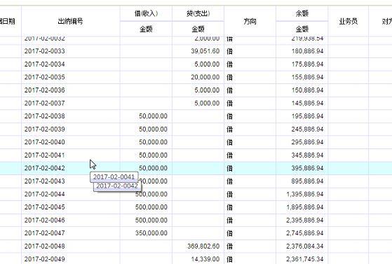Image resolution: width=392 pixels, height=264 pixels.
Task: Select cashier number 2017-02-0049
Action: pos(44,259)
